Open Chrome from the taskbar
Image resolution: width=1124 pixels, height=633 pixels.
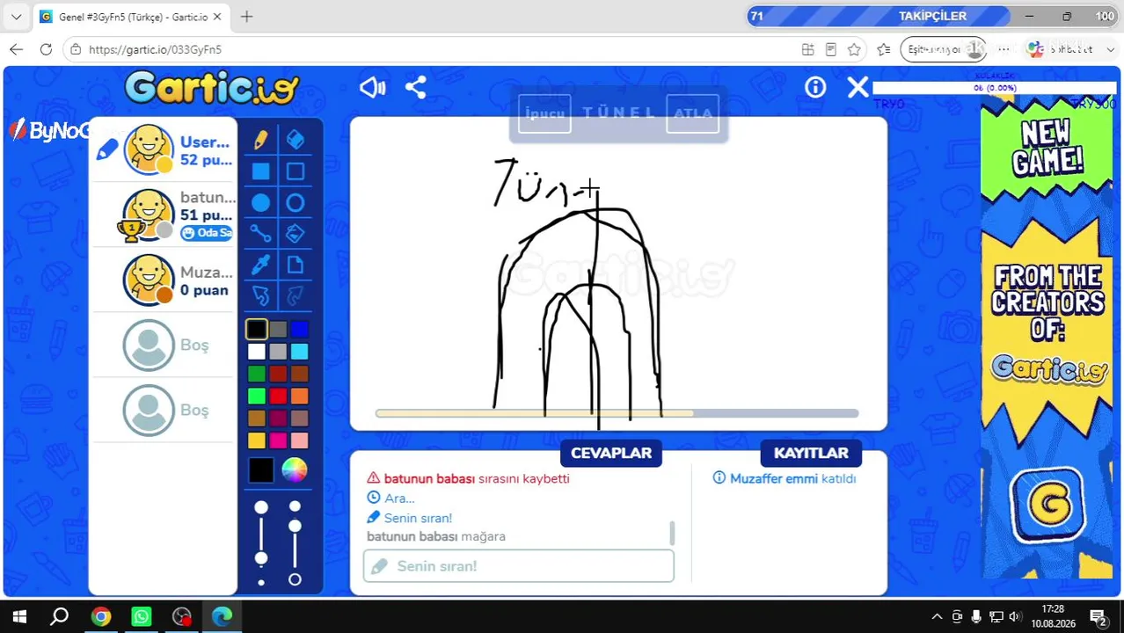pyautogui.click(x=100, y=616)
